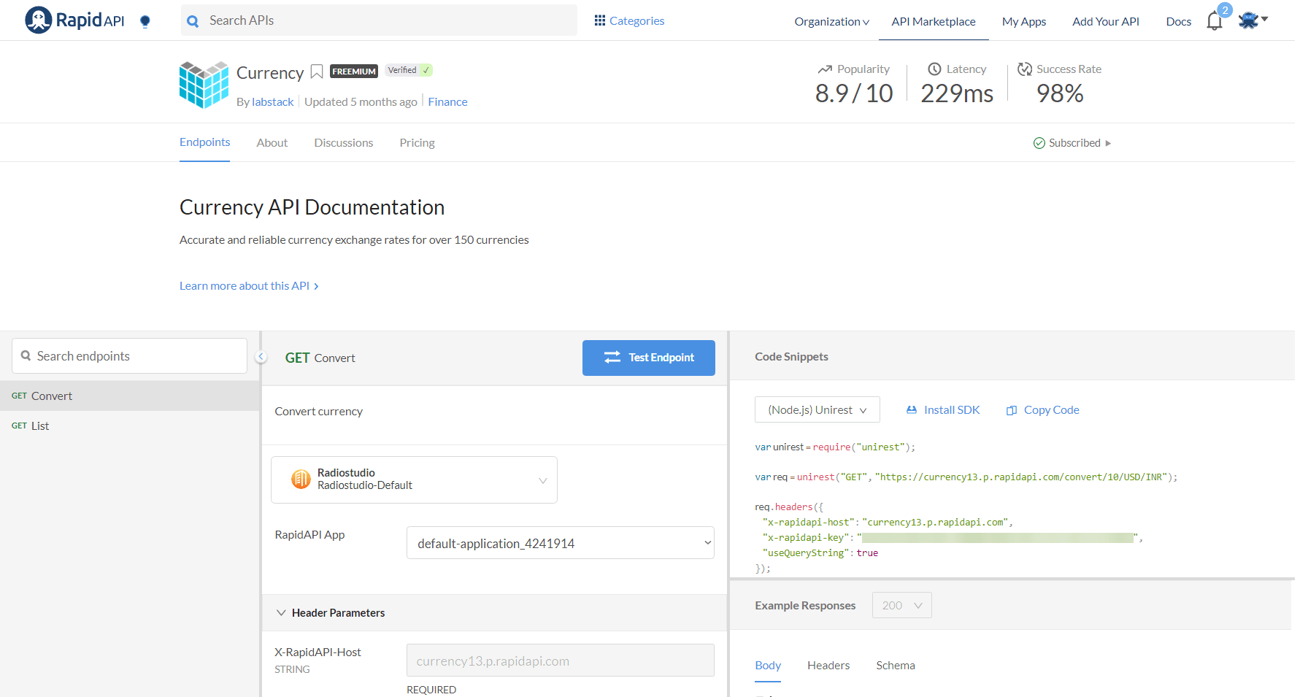
Task: Open the Discussions tab
Action: (x=344, y=143)
